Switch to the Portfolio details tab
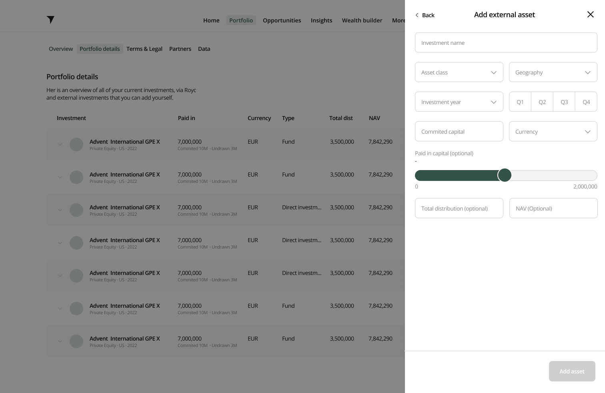 [100, 49]
